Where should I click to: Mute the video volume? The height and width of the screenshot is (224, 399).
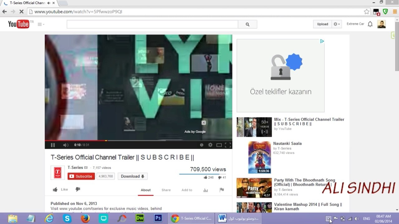[65, 145]
